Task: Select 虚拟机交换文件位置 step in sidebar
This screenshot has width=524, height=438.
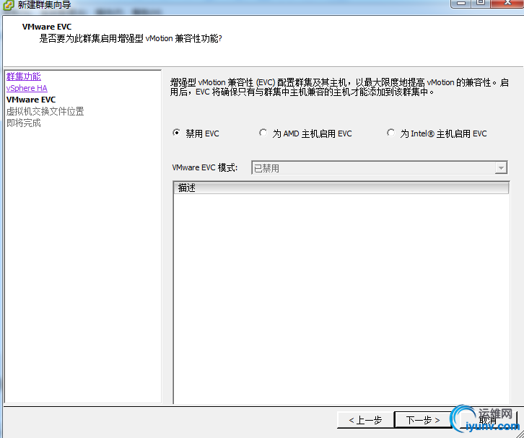Action: coord(45,111)
